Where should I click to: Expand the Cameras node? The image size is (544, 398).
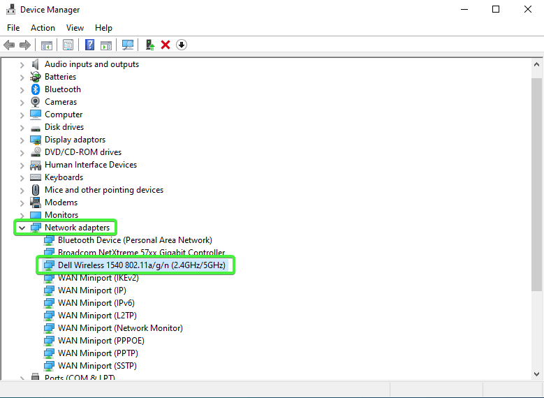[22, 103]
